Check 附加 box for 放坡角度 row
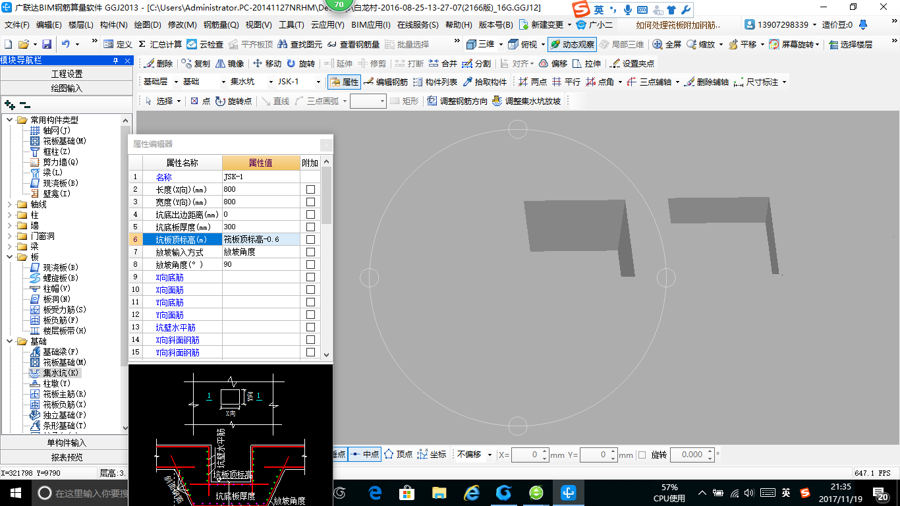The width and height of the screenshot is (900, 506). coord(310,265)
